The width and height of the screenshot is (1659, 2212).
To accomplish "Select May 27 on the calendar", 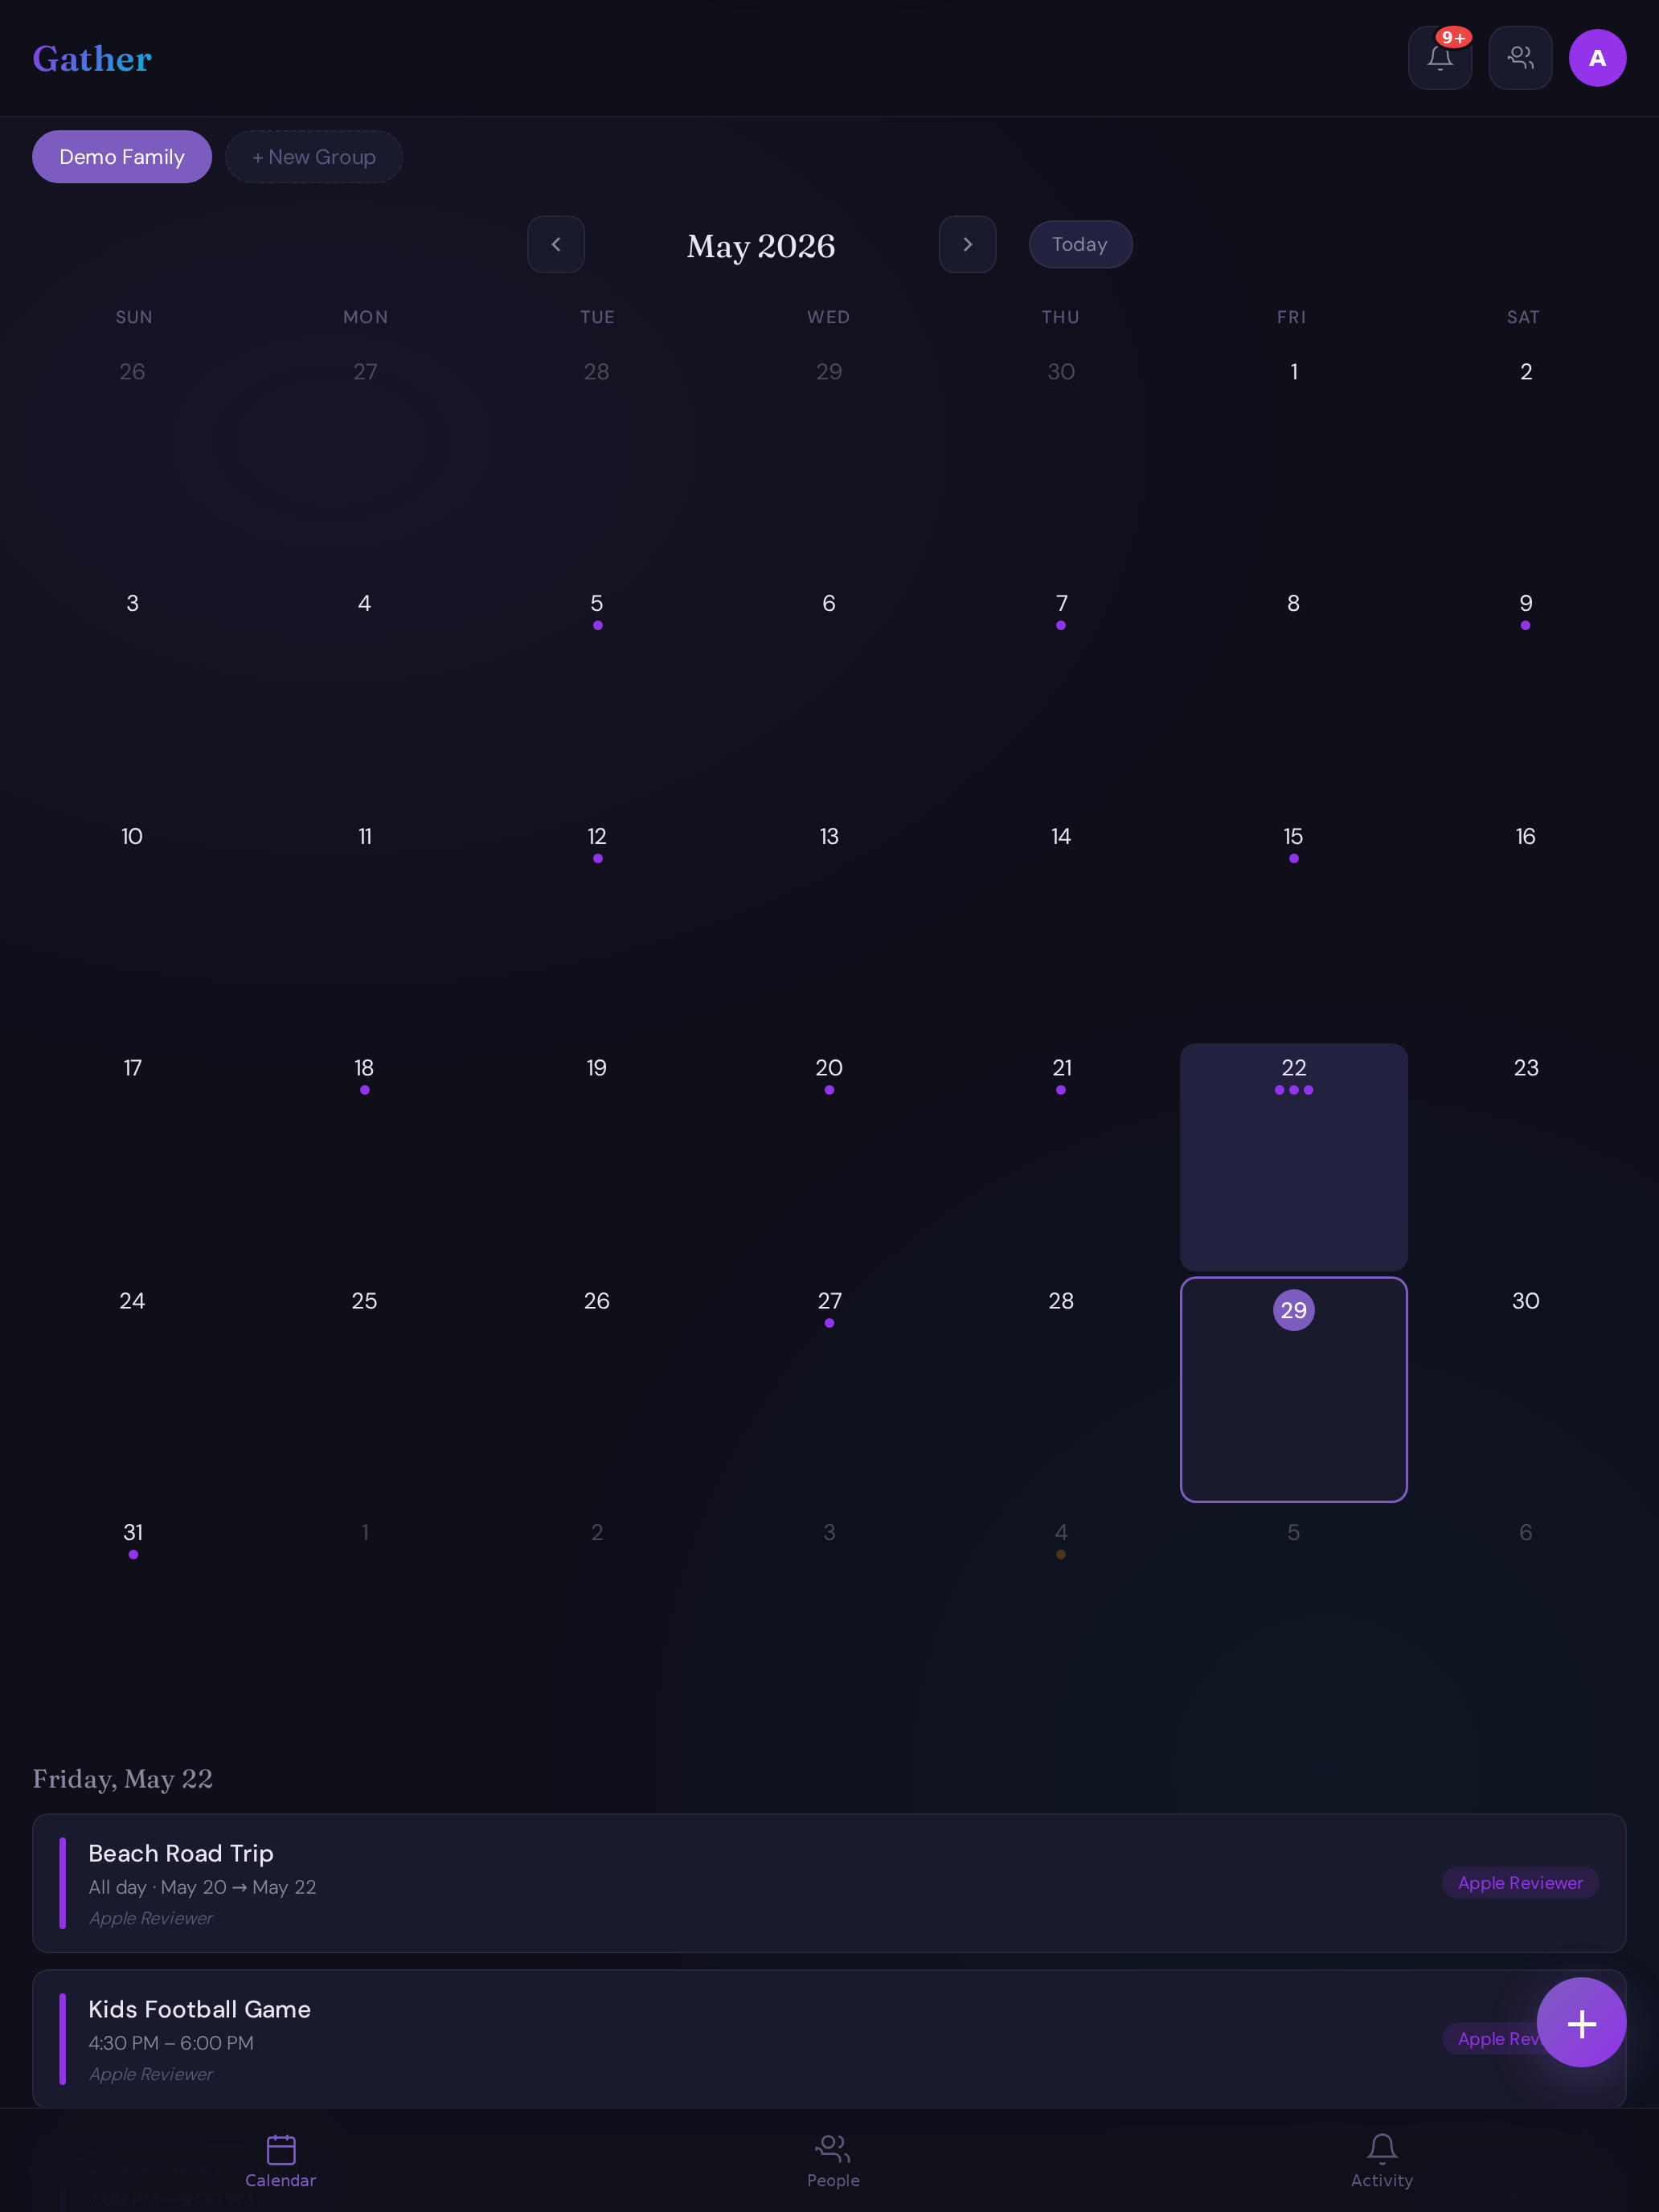I will 829,1389.
